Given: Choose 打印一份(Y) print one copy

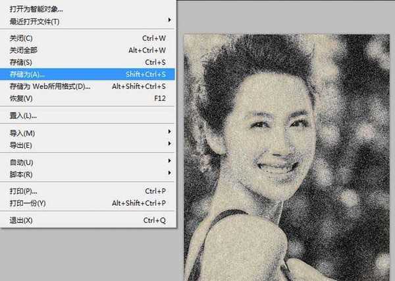Looking at the screenshot, I should tap(28, 203).
